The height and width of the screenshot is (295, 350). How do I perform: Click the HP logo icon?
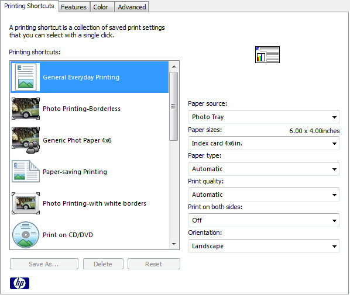tap(20, 283)
